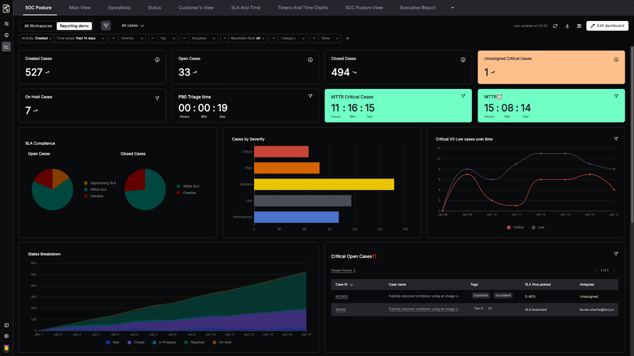Download the dashboard report
Screen dimensions: 634x356
tap(567, 26)
